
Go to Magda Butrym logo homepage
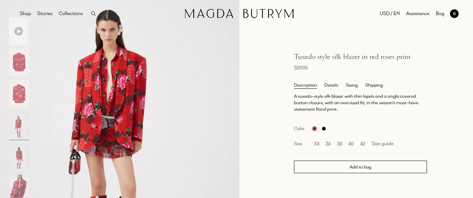pyautogui.click(x=239, y=14)
